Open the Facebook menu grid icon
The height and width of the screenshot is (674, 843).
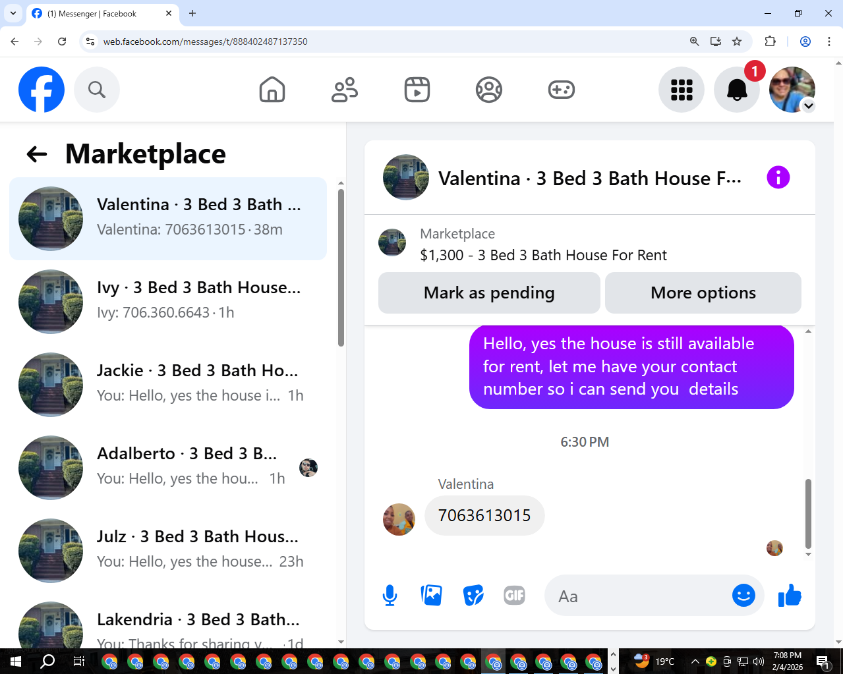(x=682, y=90)
